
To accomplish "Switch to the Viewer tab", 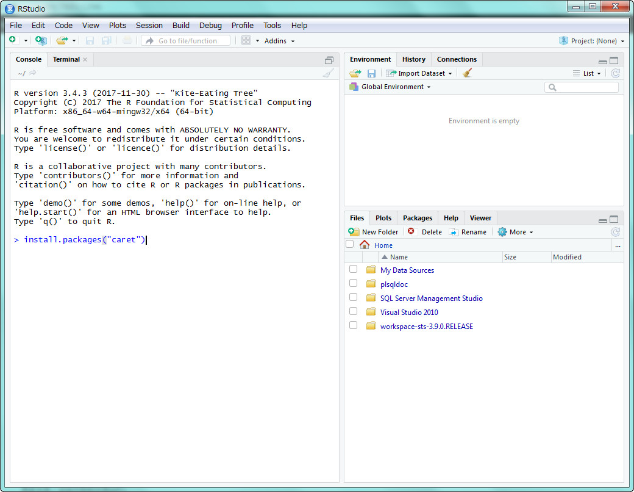I will tap(480, 218).
